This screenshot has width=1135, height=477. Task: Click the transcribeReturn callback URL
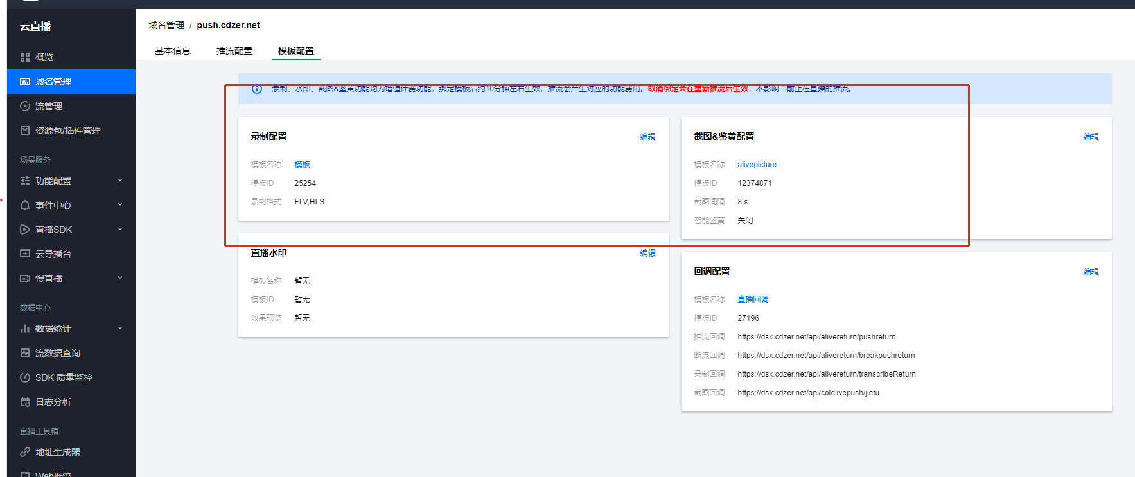(827, 374)
